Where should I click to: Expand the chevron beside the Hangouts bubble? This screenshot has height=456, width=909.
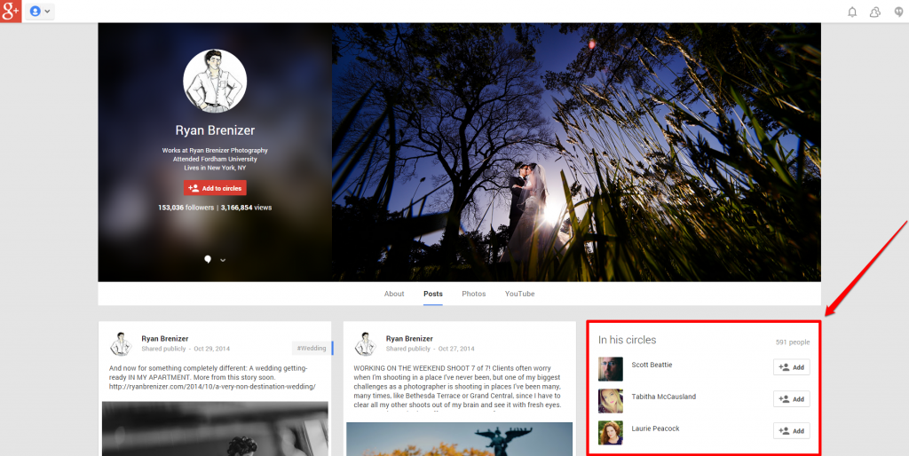pos(223,260)
